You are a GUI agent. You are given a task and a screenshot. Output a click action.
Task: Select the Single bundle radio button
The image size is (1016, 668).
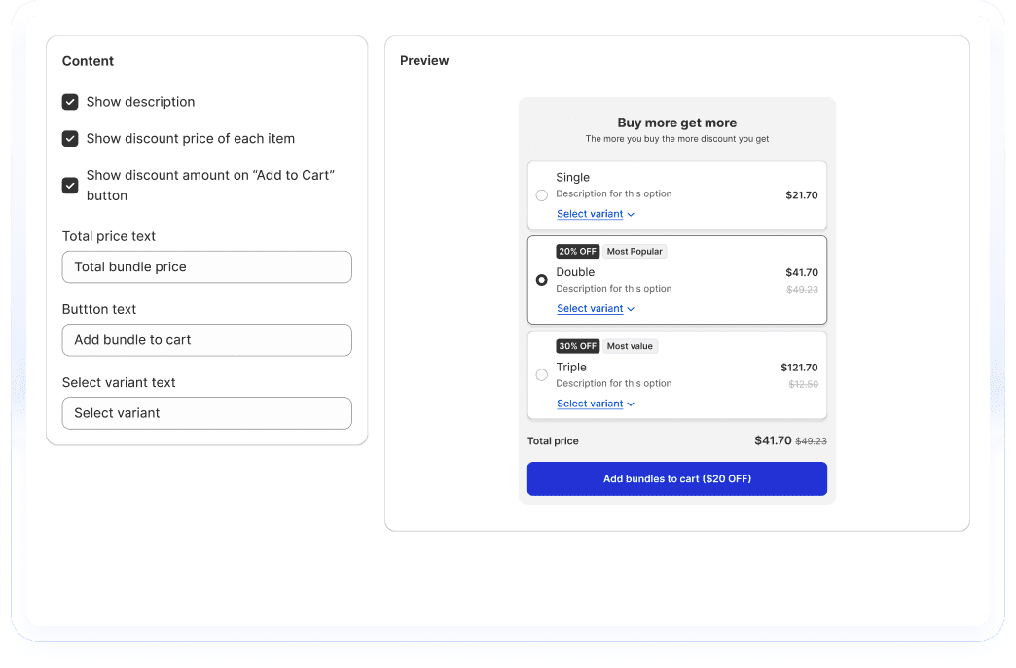coord(542,195)
